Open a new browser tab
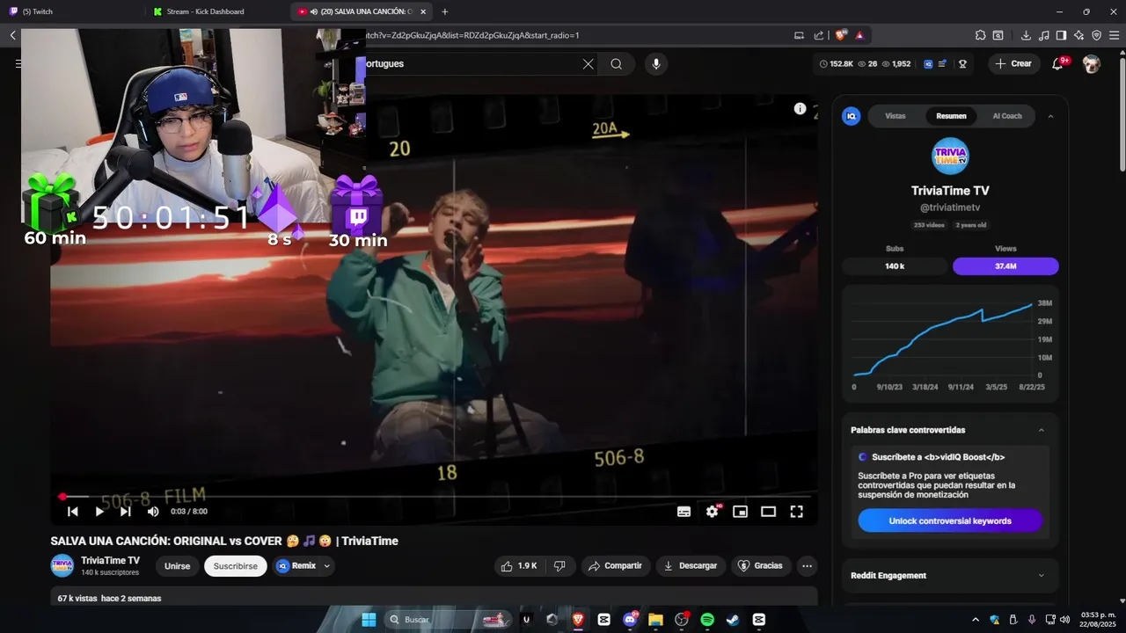Screen dimensions: 1126x633 tap(444, 11)
